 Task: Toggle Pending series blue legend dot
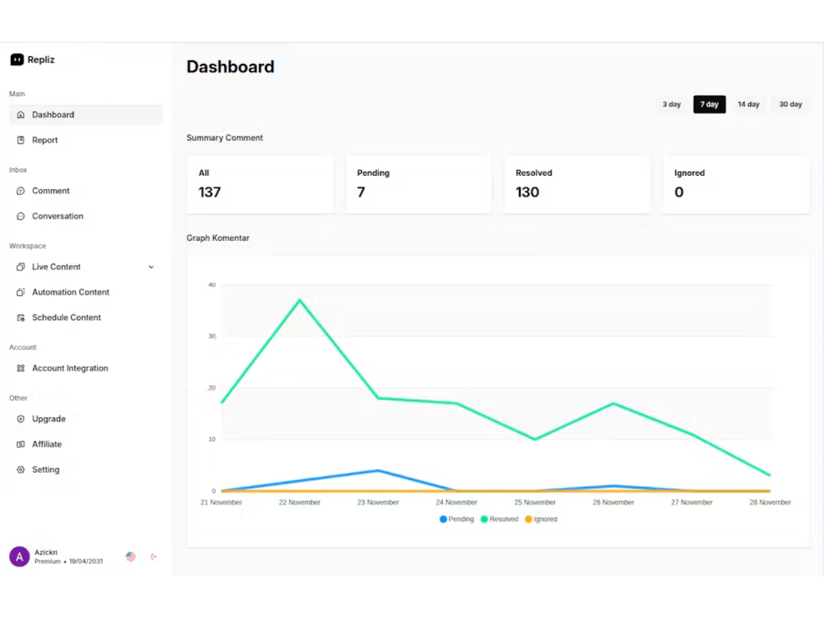coord(443,519)
